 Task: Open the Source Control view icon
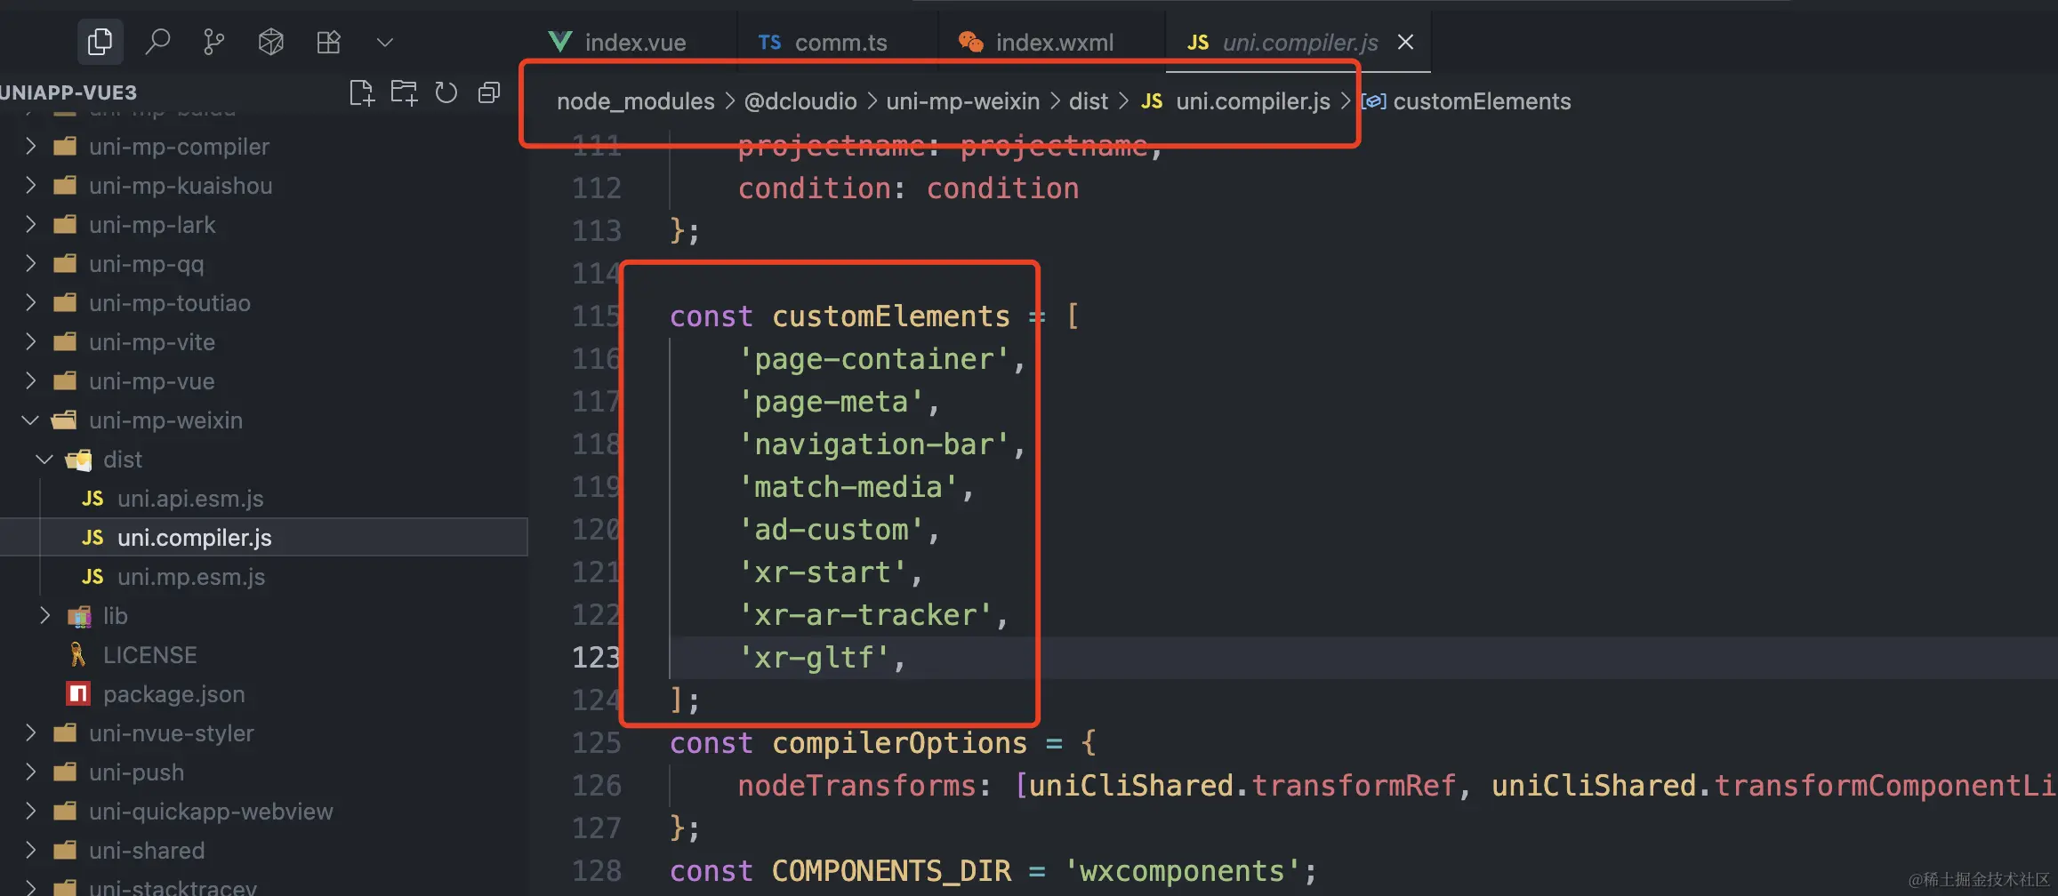click(x=213, y=42)
